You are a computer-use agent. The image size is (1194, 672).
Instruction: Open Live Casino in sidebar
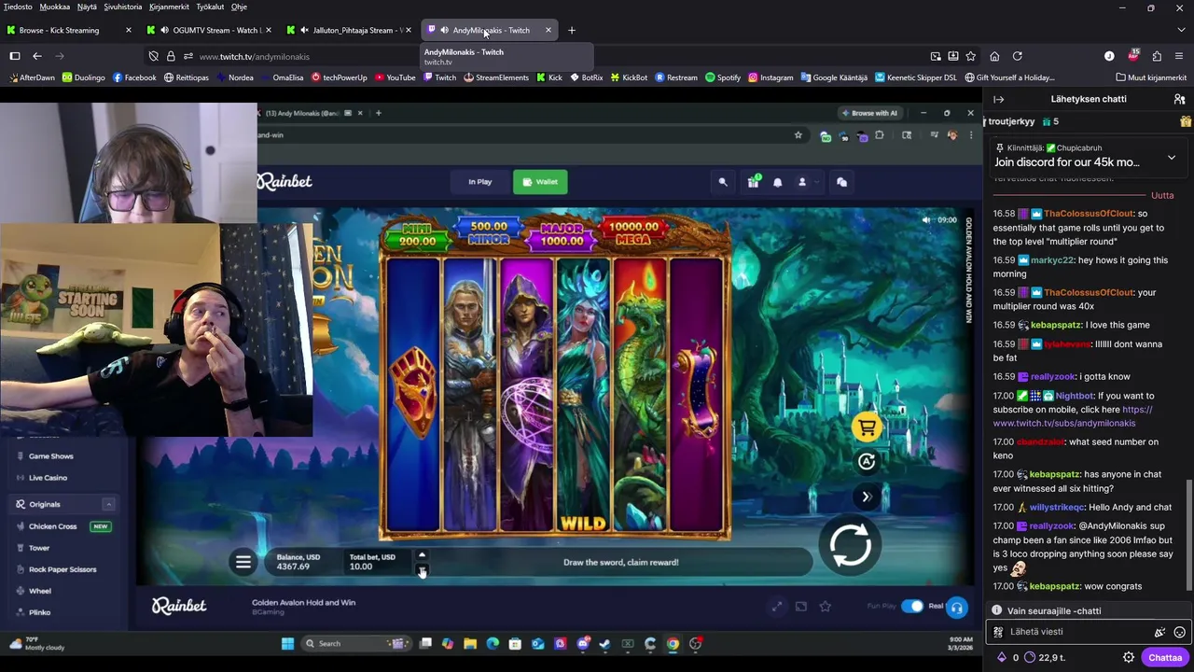click(x=48, y=478)
